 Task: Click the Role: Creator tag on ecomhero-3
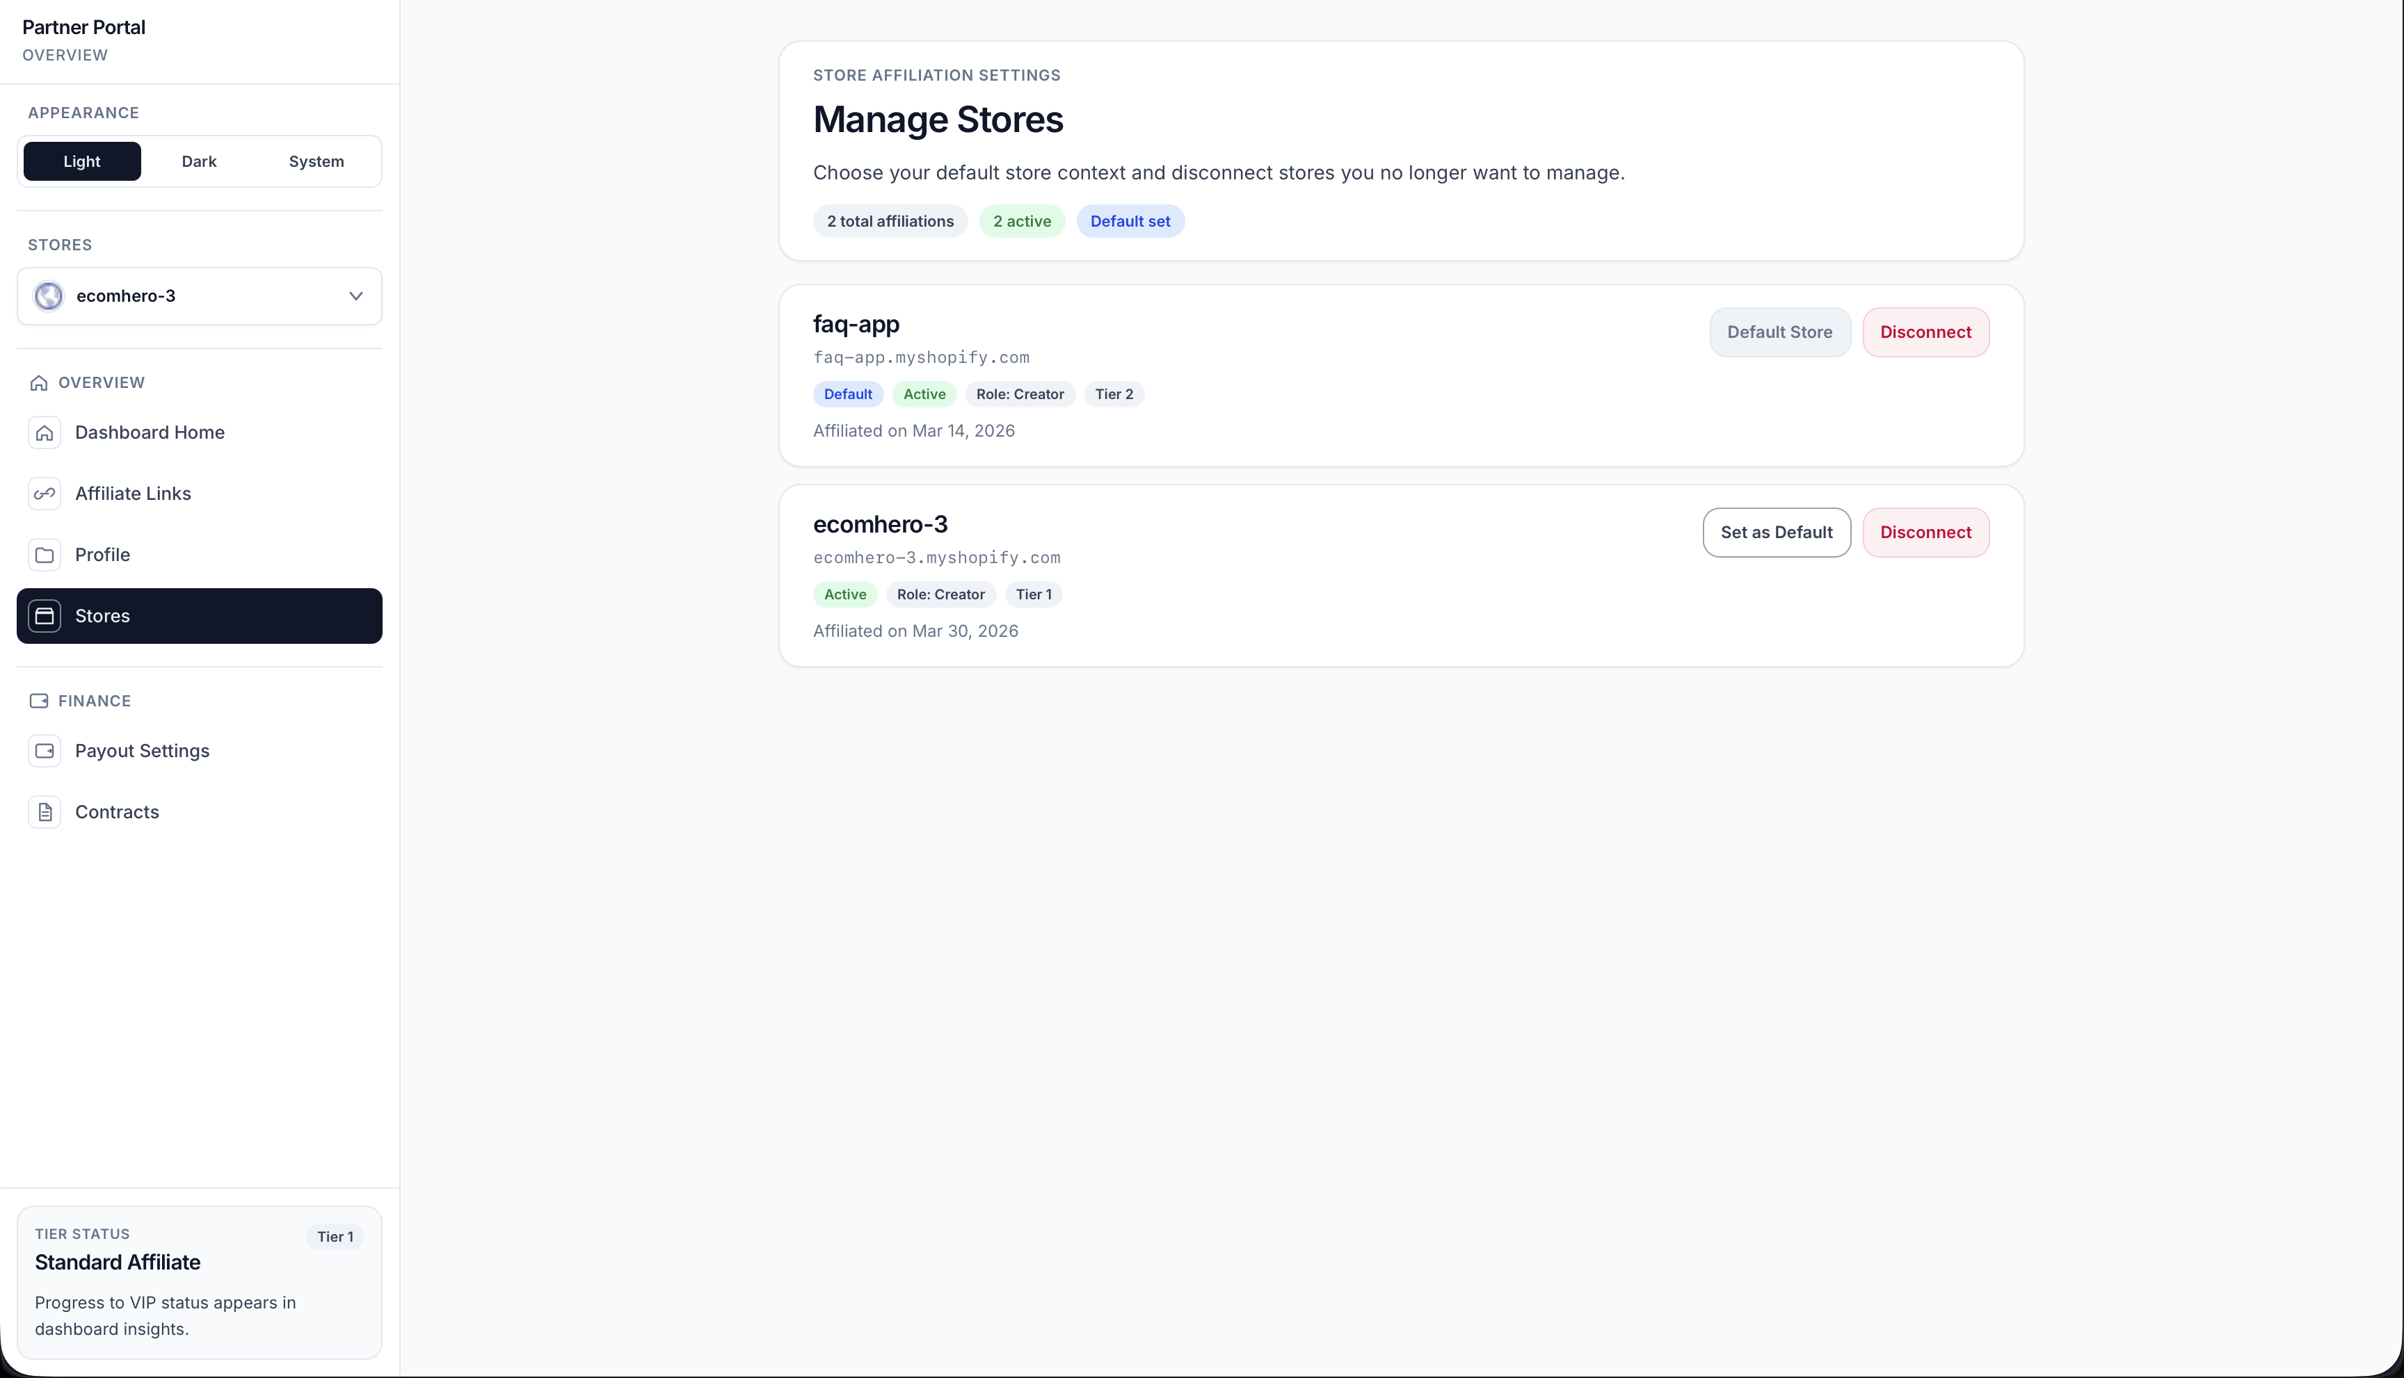941,595
